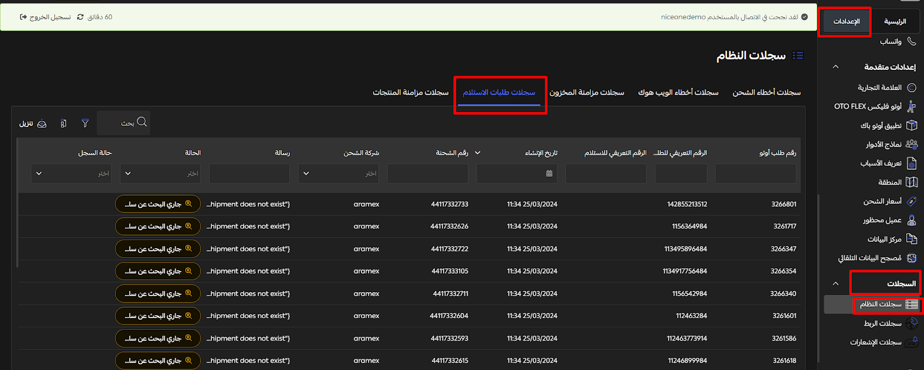Switch to webhook error logs (سجلات أخطاء الويب هوك) tab

679,92
